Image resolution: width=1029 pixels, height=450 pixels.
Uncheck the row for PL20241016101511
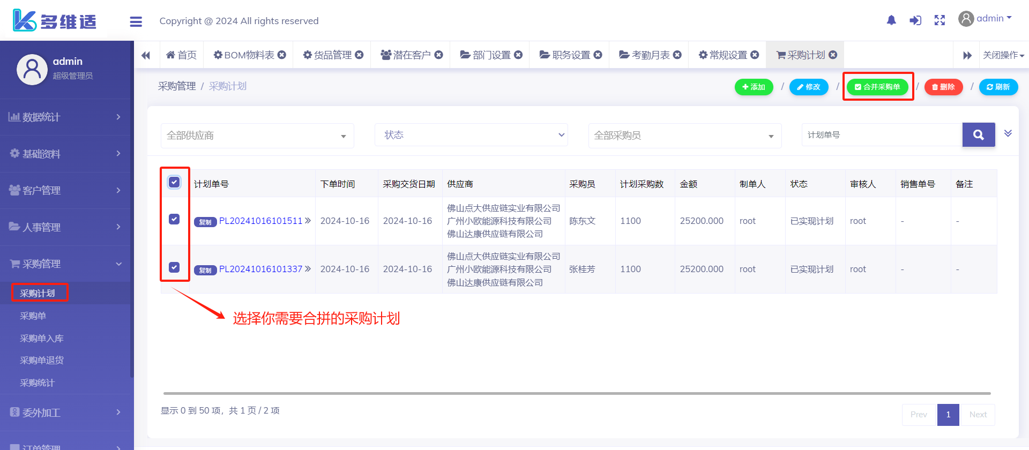(x=174, y=219)
